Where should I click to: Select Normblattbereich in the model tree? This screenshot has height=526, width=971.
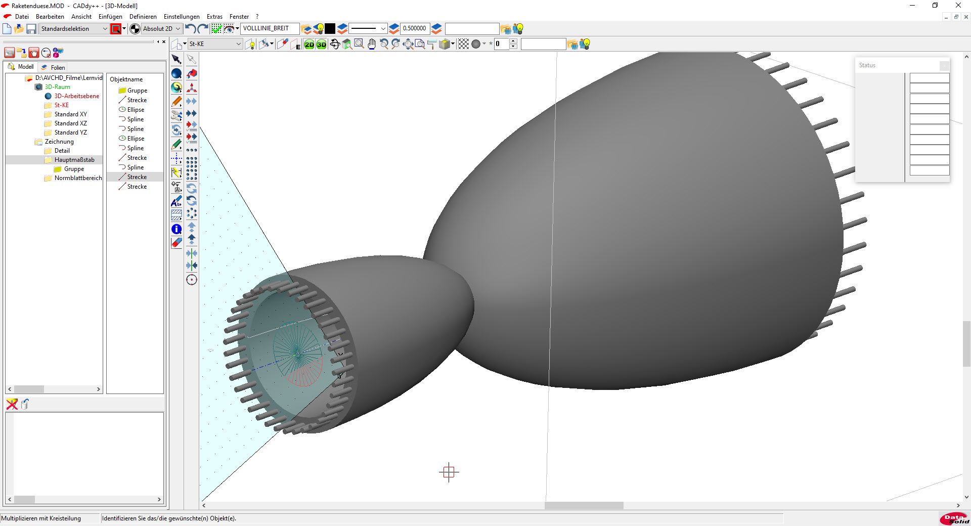click(78, 178)
